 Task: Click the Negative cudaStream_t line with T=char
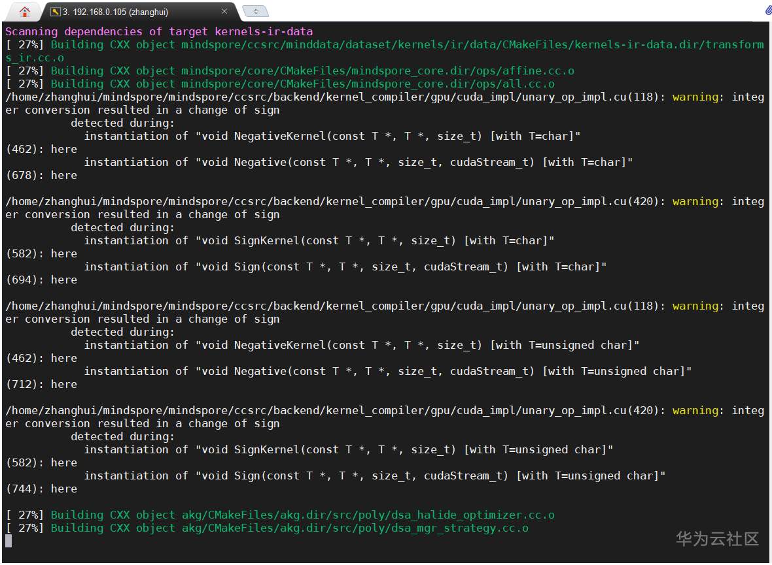pyautogui.click(x=359, y=162)
